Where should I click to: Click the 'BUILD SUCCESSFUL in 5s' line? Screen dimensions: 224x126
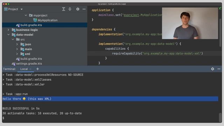(x=21, y=108)
